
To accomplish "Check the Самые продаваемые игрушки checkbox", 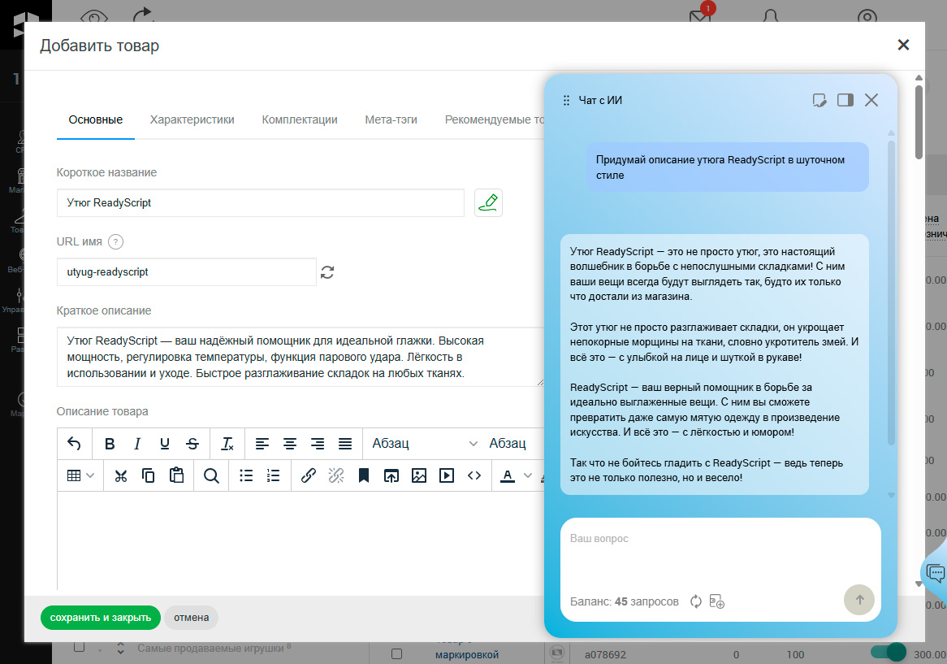I will 79,647.
